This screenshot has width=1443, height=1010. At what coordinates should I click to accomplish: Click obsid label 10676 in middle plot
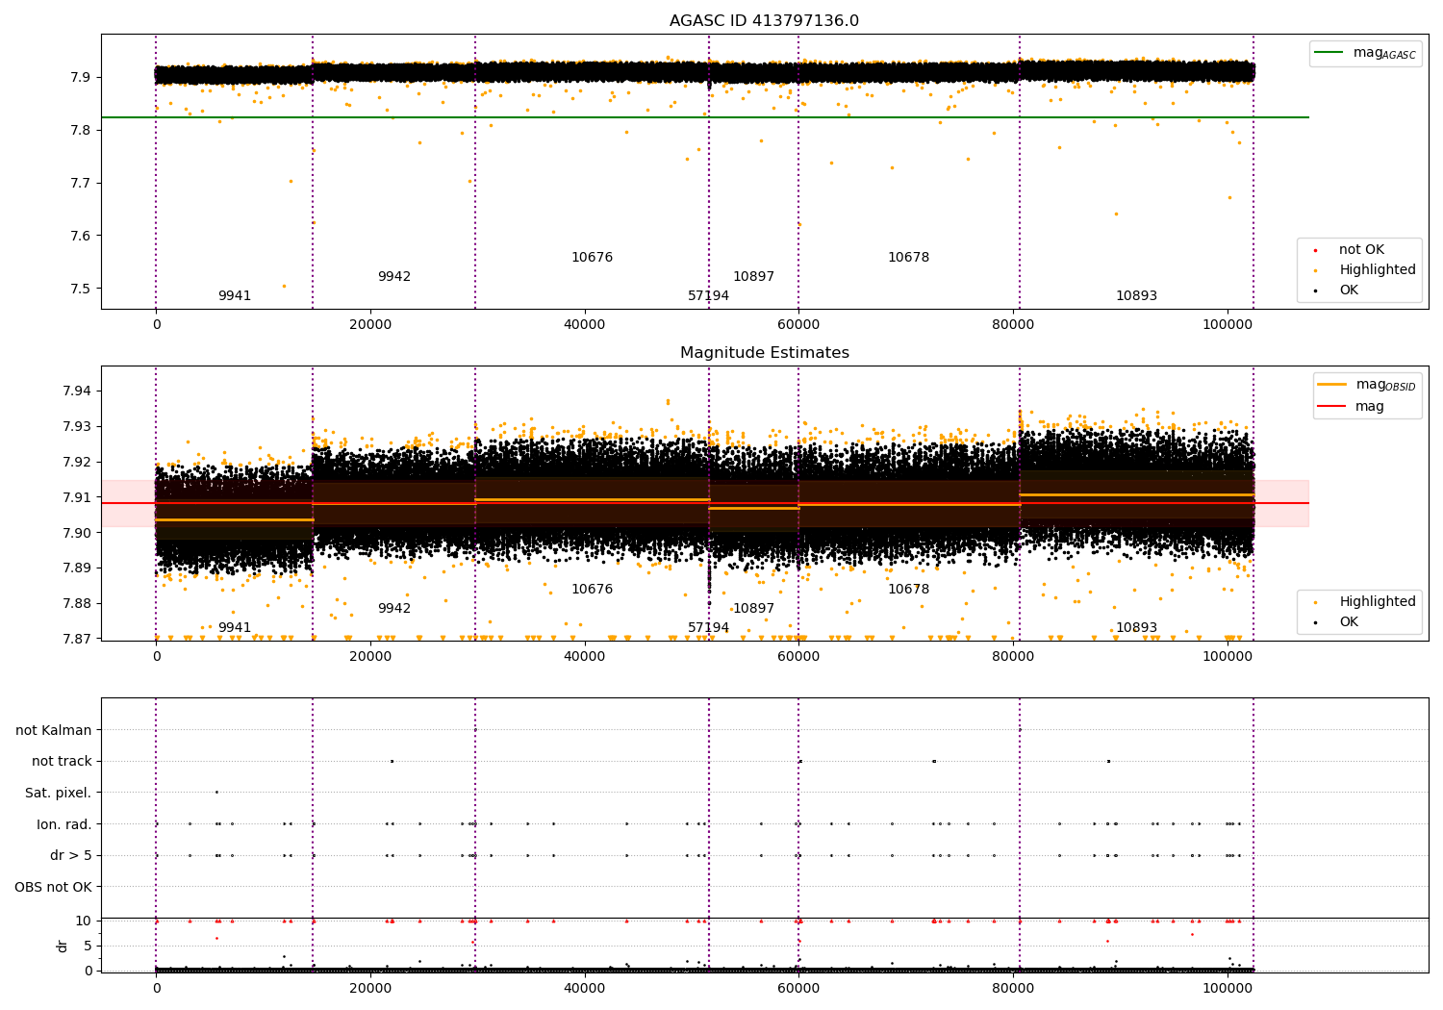point(592,590)
